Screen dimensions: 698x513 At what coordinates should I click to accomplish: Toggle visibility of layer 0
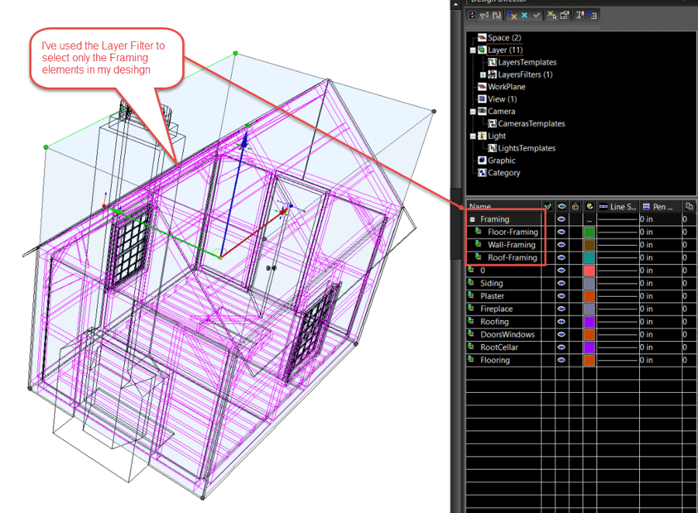pos(562,270)
